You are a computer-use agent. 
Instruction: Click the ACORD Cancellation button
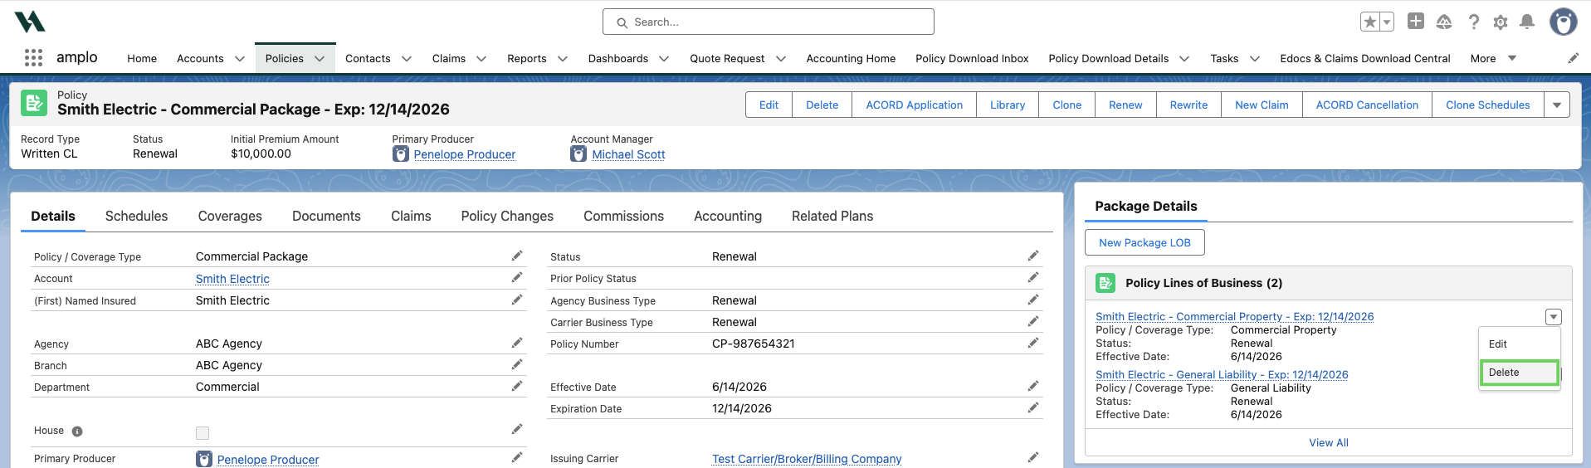[x=1367, y=105]
